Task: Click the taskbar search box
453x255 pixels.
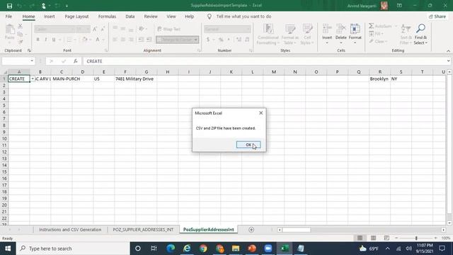Action: click(73, 249)
